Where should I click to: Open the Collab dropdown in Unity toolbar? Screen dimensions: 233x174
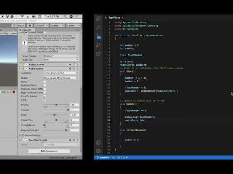point(18,25)
